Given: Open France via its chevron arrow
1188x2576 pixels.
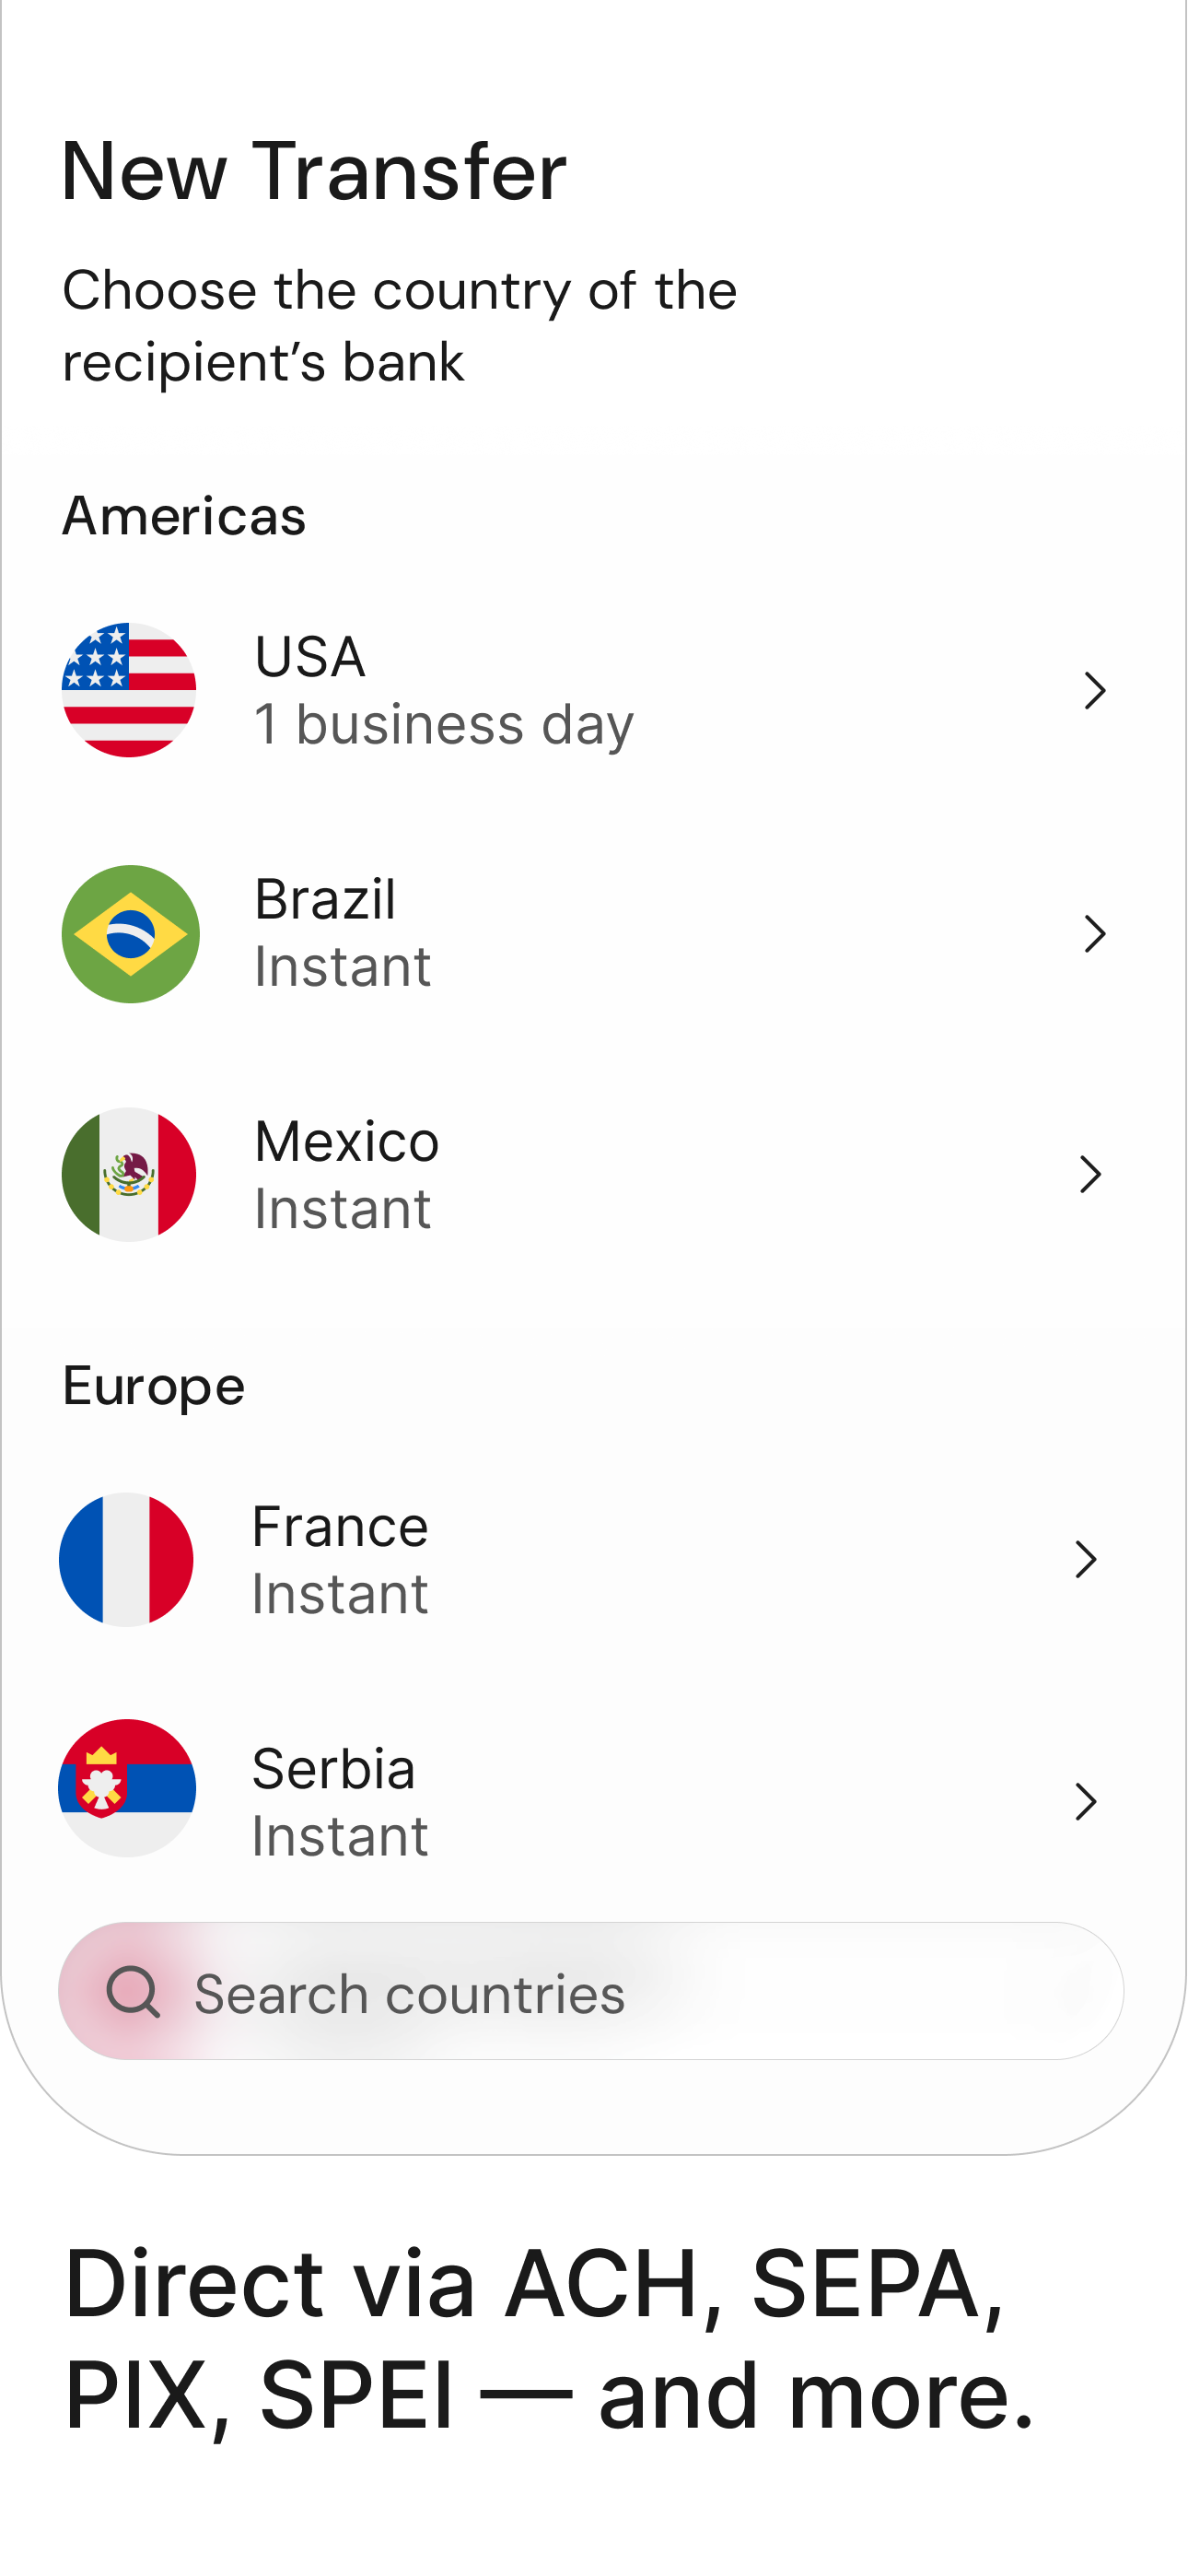Looking at the screenshot, I should 1086,1560.
